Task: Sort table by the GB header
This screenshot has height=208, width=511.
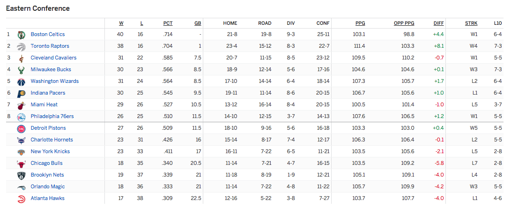Action: (x=198, y=23)
